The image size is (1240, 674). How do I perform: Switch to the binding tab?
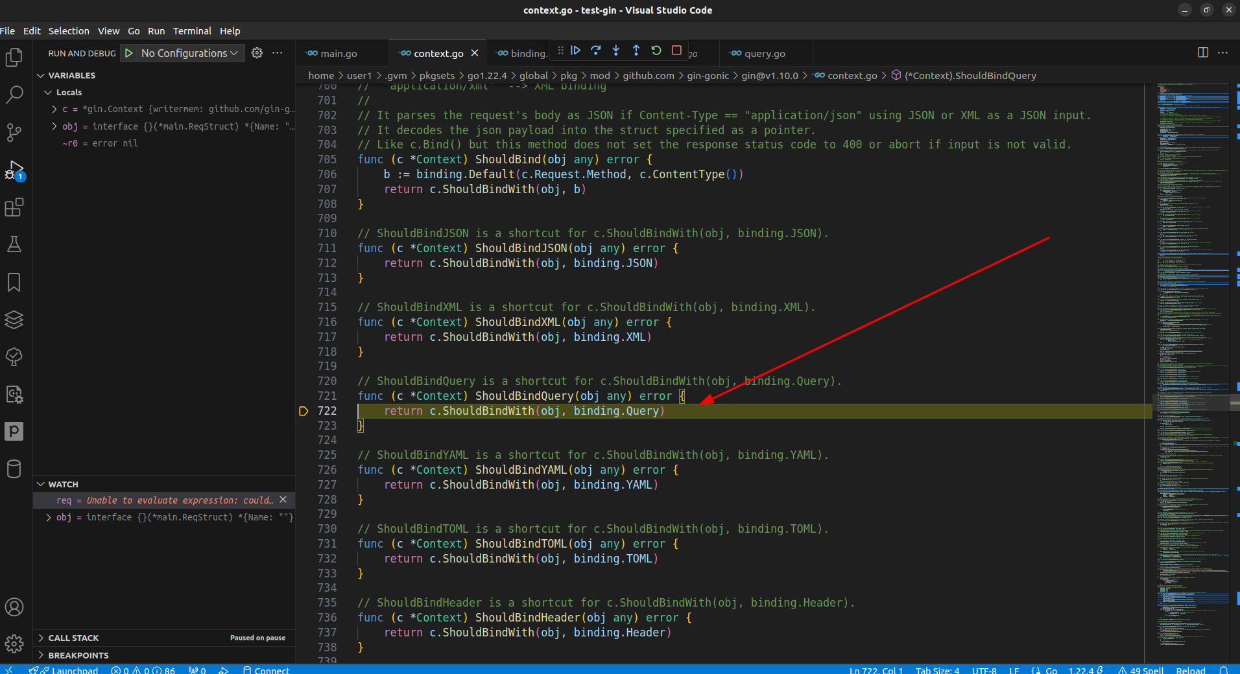pyautogui.click(x=520, y=53)
